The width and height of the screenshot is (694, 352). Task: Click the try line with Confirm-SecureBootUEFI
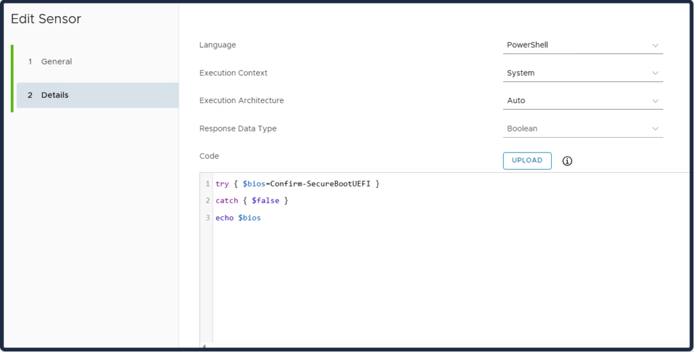(297, 184)
